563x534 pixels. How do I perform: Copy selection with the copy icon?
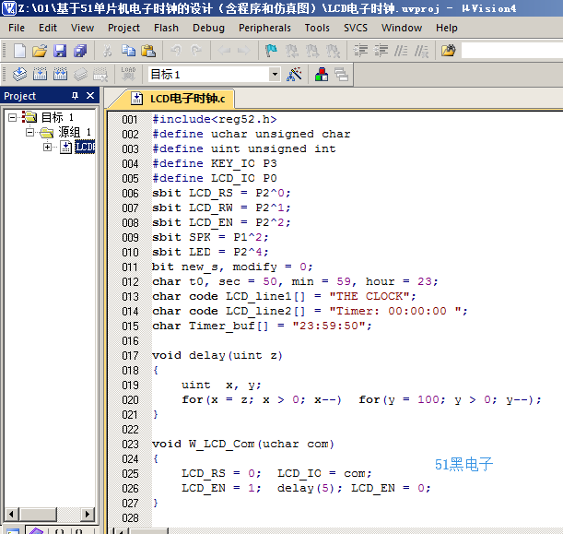pyautogui.click(x=128, y=51)
